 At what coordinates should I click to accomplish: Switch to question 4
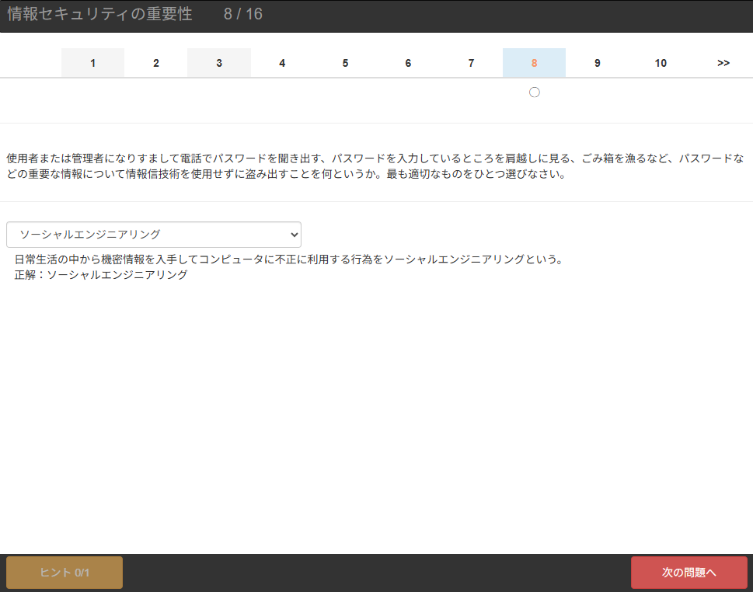point(282,63)
